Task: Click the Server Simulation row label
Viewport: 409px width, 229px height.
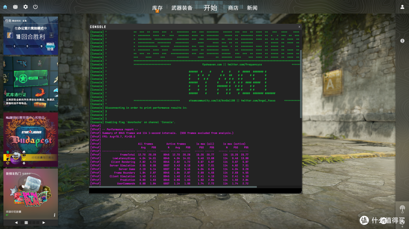Action: [122, 166]
